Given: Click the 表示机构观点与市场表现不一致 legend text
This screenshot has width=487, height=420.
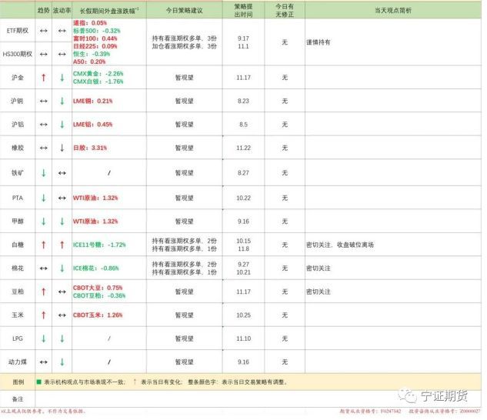Looking at the screenshot, I should click(x=84, y=382).
